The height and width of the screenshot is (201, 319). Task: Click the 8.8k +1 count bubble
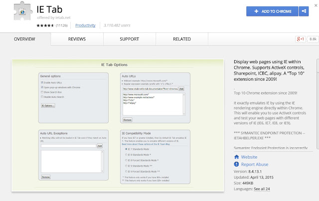pyautogui.click(x=313, y=39)
